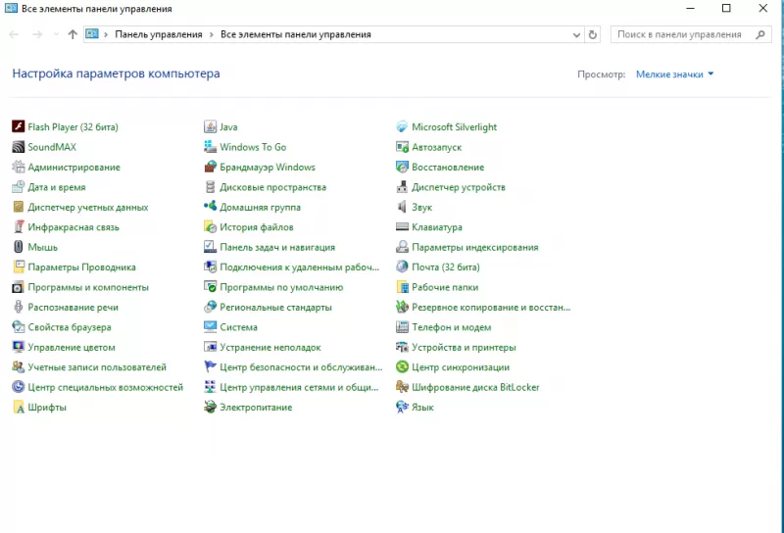Click the Автозапуск icon
This screenshot has width=784, height=533.
[x=402, y=147]
